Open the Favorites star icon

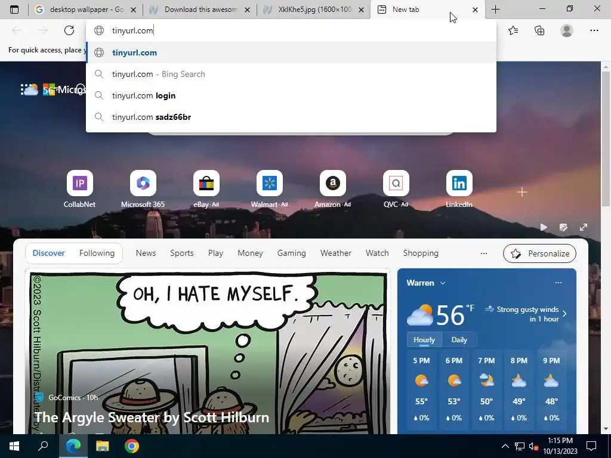tap(513, 30)
